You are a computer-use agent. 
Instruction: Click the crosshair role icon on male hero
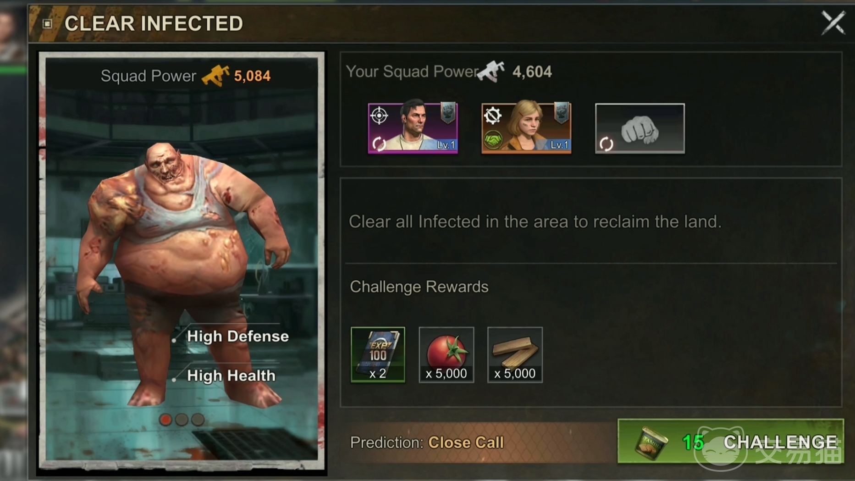[379, 116]
